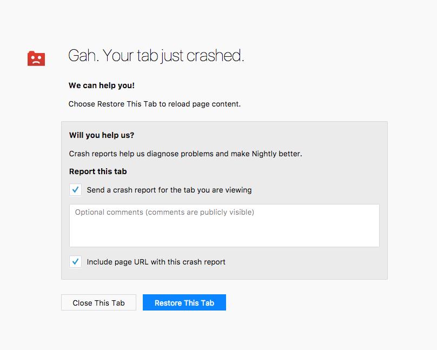This screenshot has height=350, width=437.
Task: Click the 'Report this tab' section title
Action: click(x=98, y=171)
